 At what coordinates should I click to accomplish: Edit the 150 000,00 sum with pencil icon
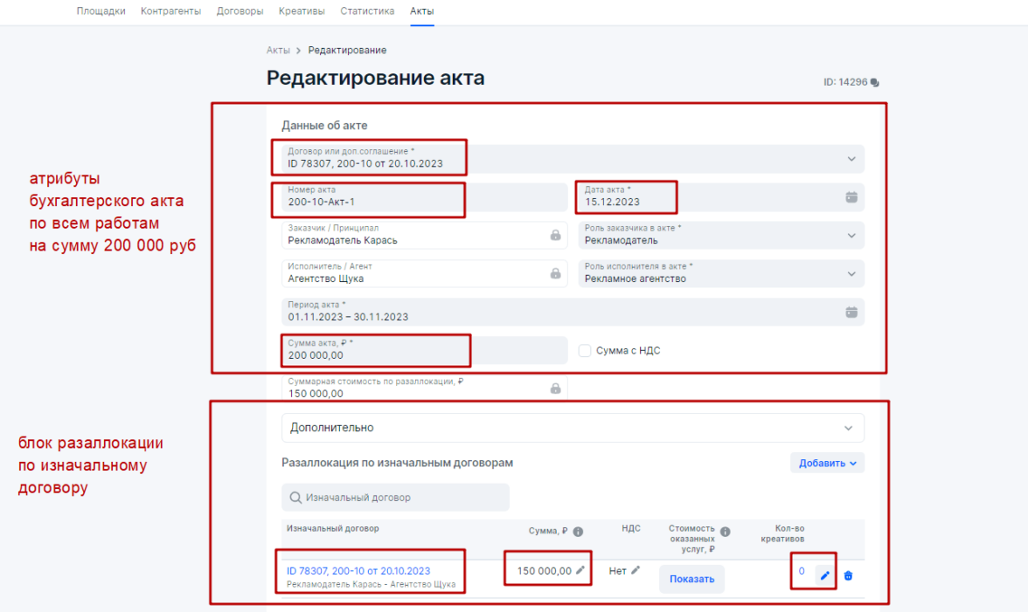[x=580, y=571]
